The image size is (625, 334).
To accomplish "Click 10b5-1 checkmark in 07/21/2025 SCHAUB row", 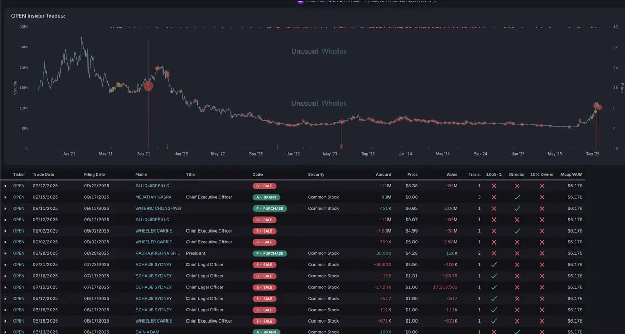I will (494, 265).
